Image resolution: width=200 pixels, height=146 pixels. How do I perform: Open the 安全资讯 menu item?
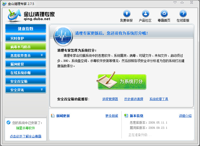(x=26, y=90)
